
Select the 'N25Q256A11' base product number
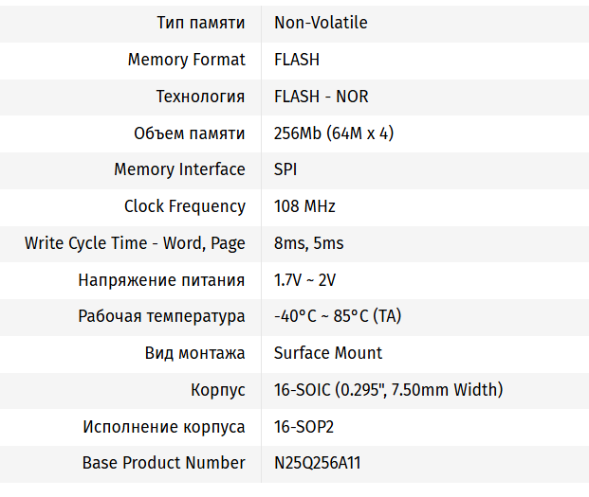tap(317, 464)
